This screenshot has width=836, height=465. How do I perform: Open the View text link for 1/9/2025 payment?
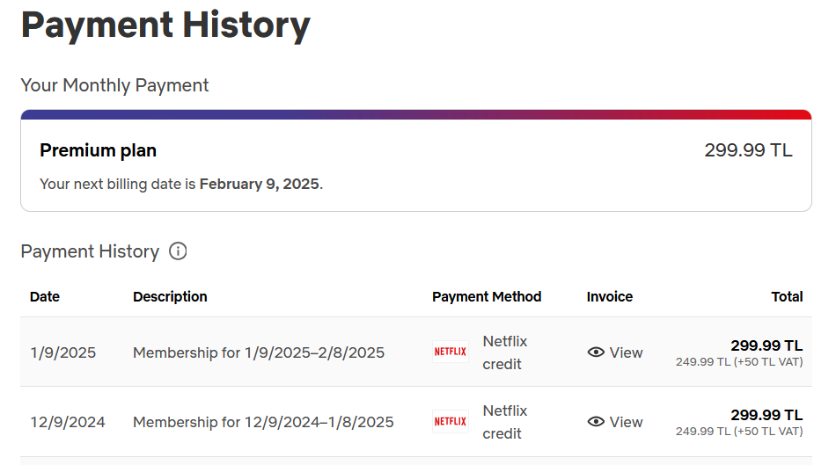click(x=626, y=352)
